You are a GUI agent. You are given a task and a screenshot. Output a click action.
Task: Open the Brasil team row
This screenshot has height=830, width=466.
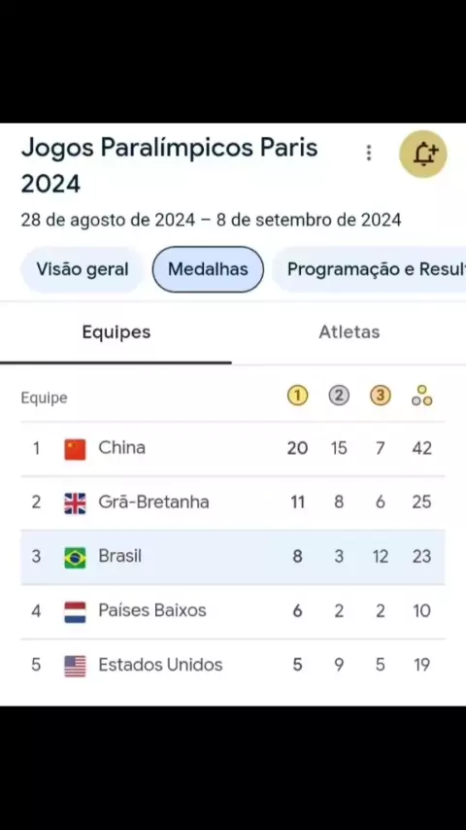[233, 558]
